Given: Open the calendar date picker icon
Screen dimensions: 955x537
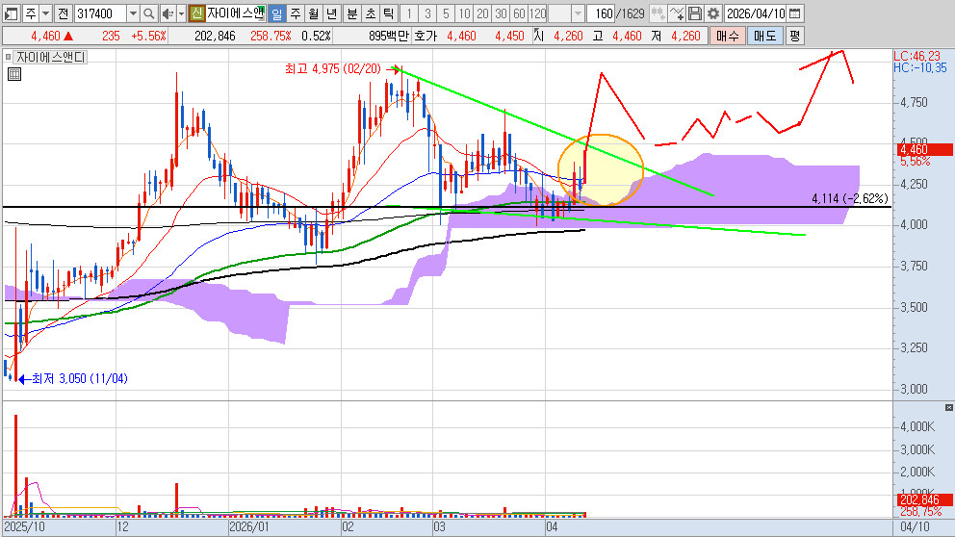Looking at the screenshot, I should click(x=794, y=13).
